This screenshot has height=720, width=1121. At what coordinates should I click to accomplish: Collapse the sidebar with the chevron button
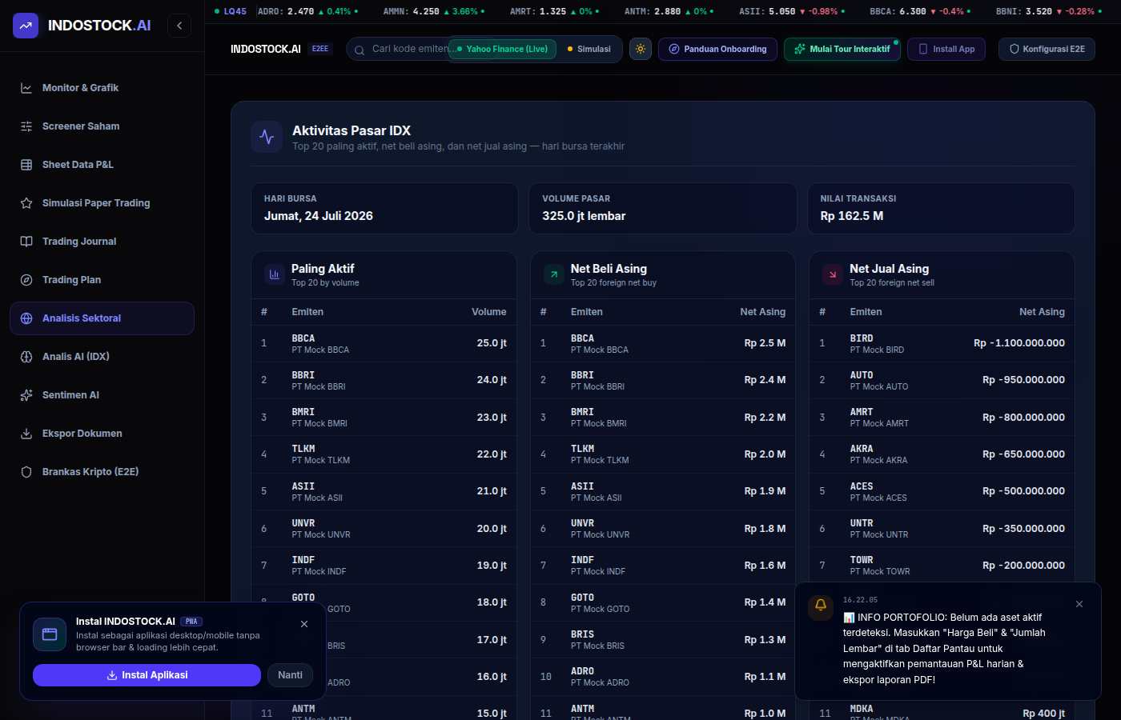coord(179,26)
